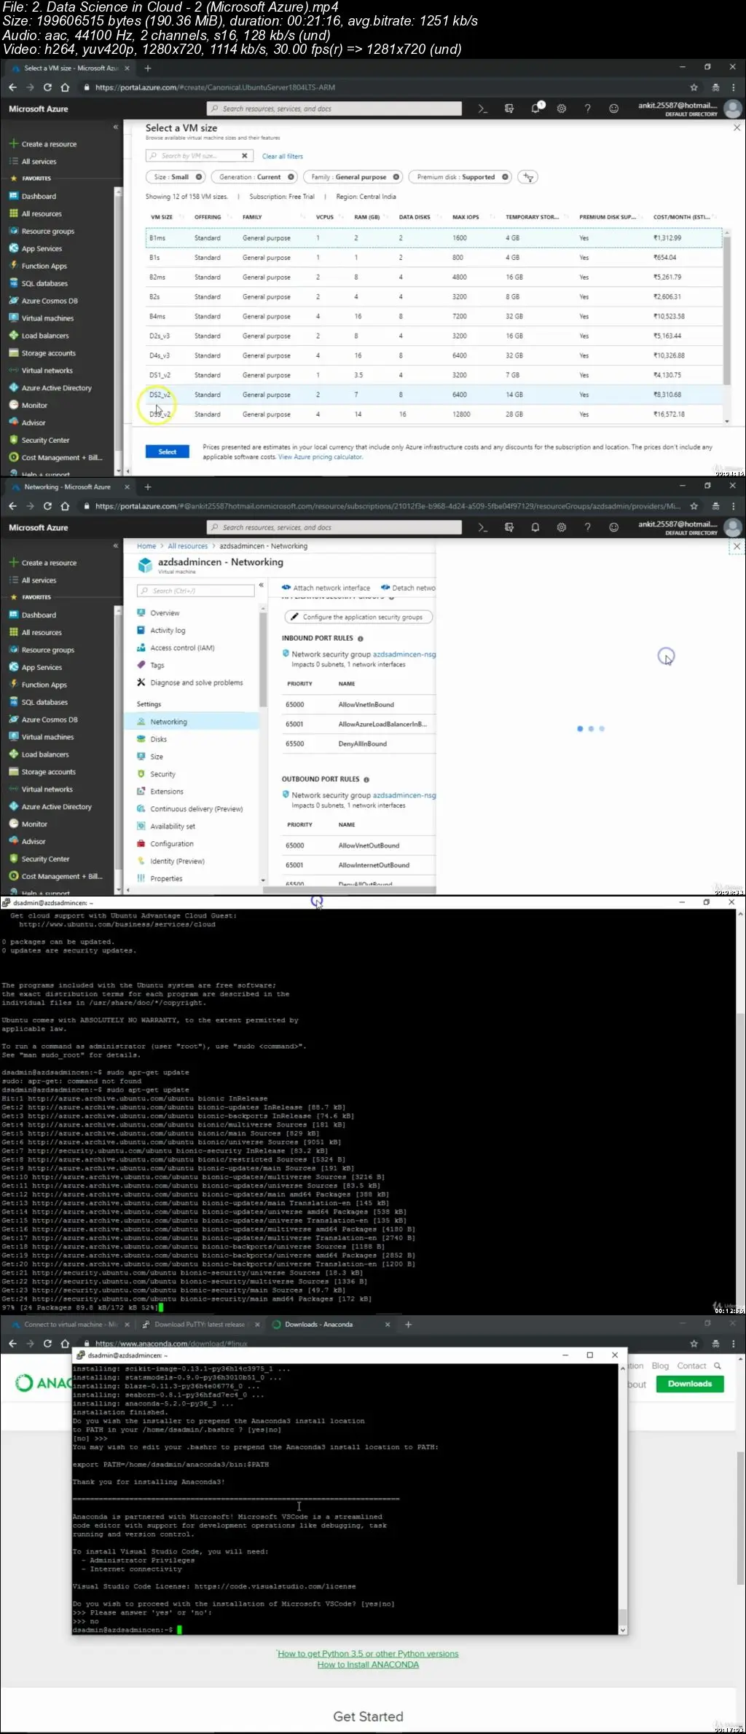Screen dimensions: 746x1734
Task: Open Create a resource in the Networking window
Action: click(x=48, y=563)
